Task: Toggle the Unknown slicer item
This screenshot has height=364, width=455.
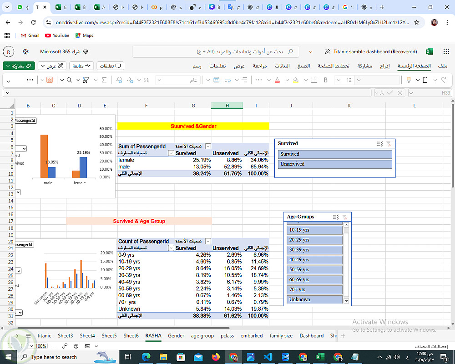Action: 314,299
